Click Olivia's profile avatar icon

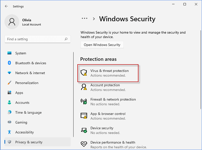click(12, 22)
